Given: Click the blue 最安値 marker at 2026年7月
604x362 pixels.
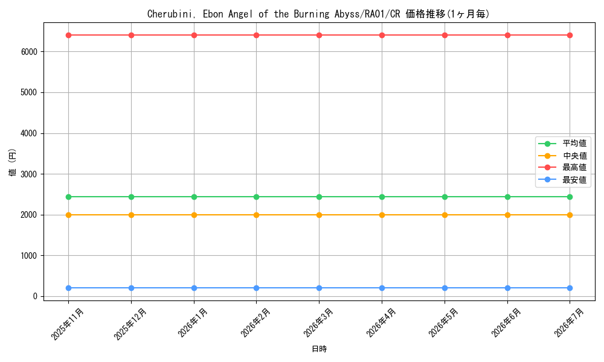Looking at the screenshot, I should [x=570, y=288].
